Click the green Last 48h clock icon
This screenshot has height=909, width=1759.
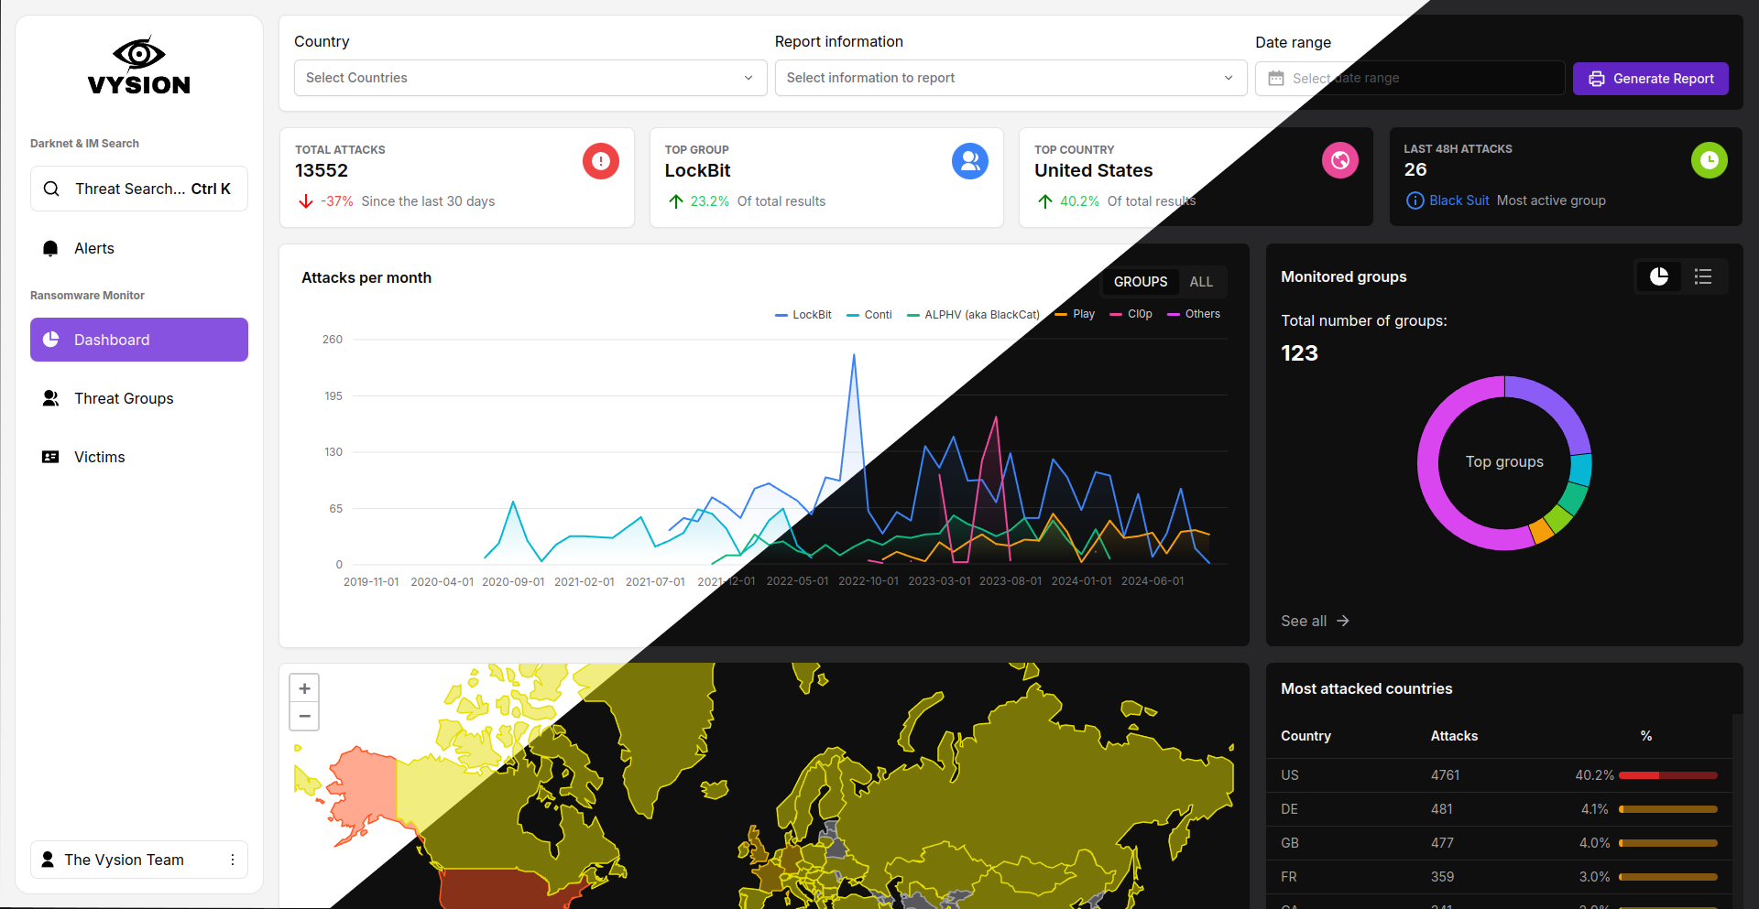pos(1709,160)
